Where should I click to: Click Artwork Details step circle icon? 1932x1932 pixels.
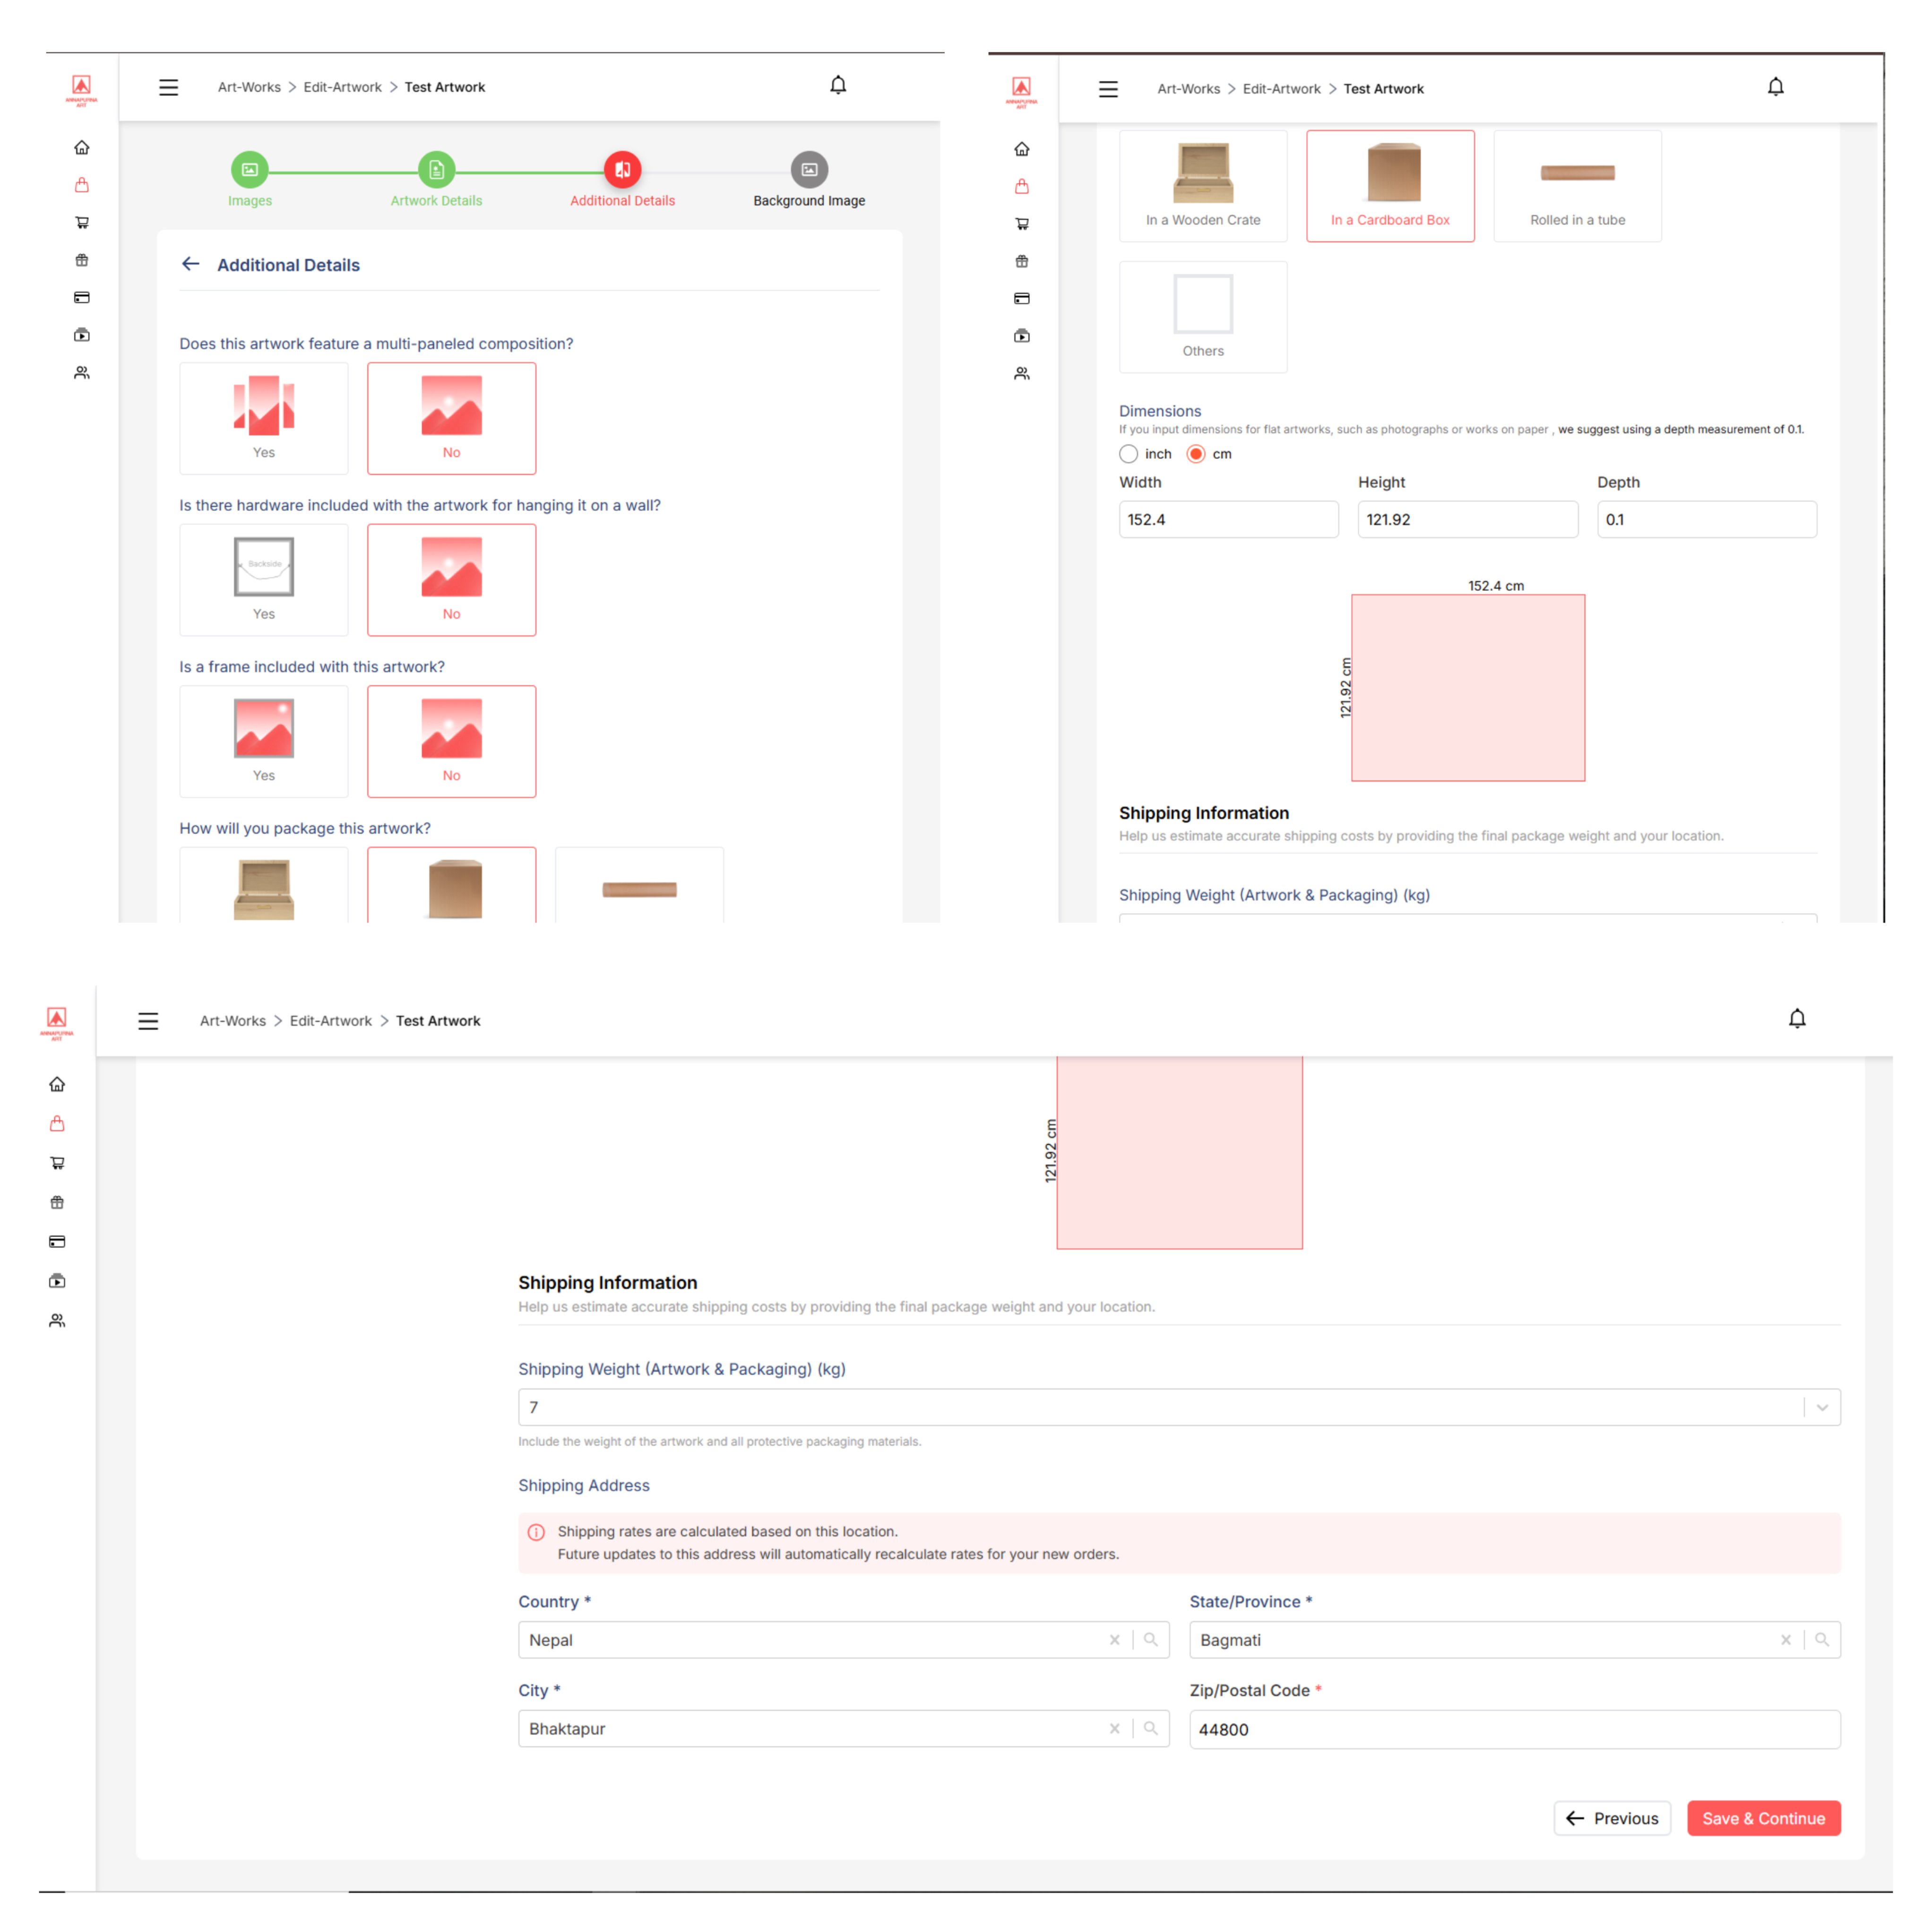pos(436,169)
